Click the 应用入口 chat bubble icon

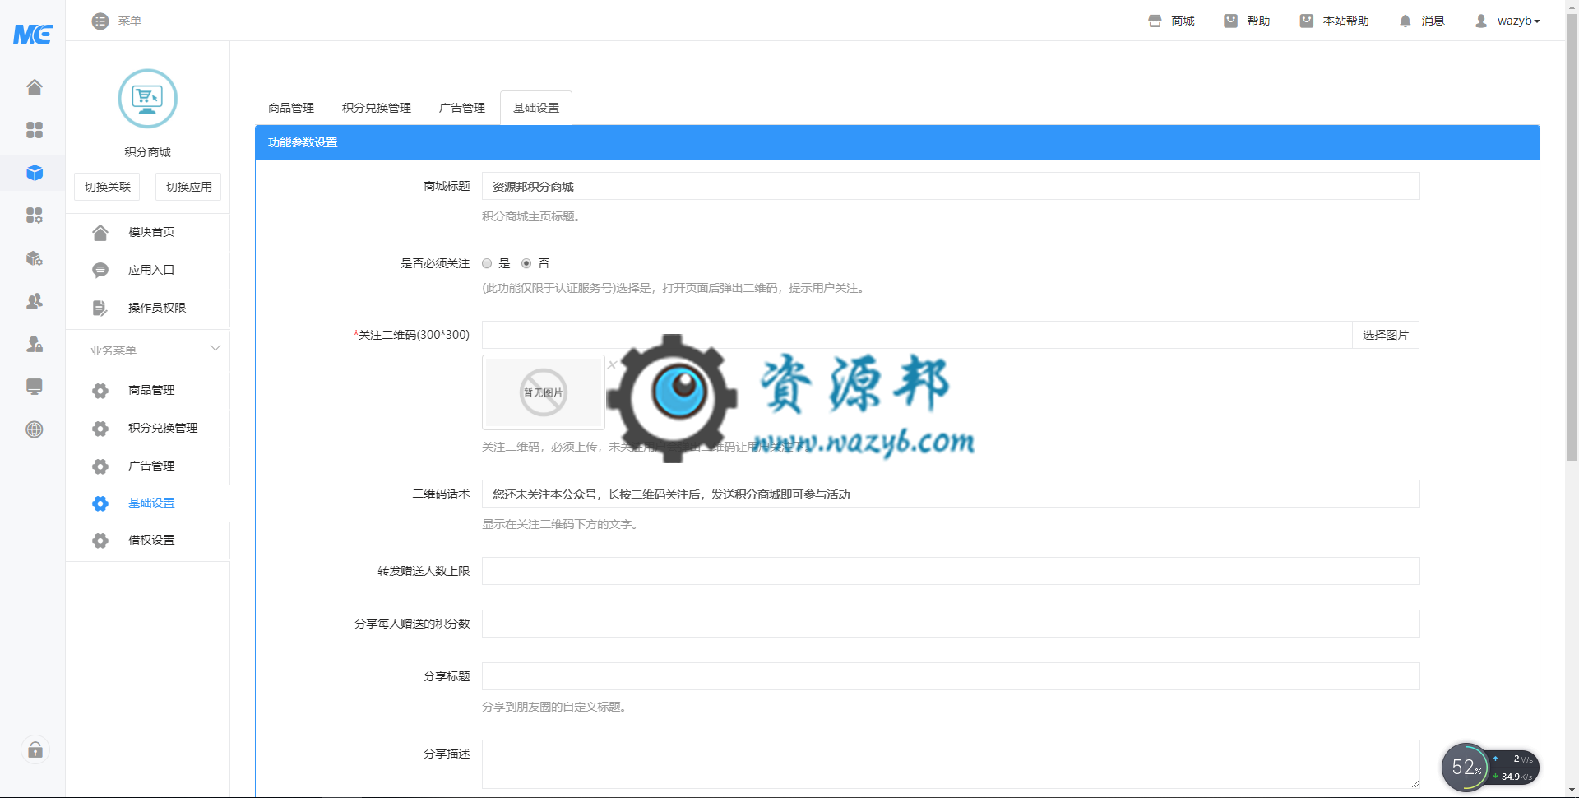(100, 270)
